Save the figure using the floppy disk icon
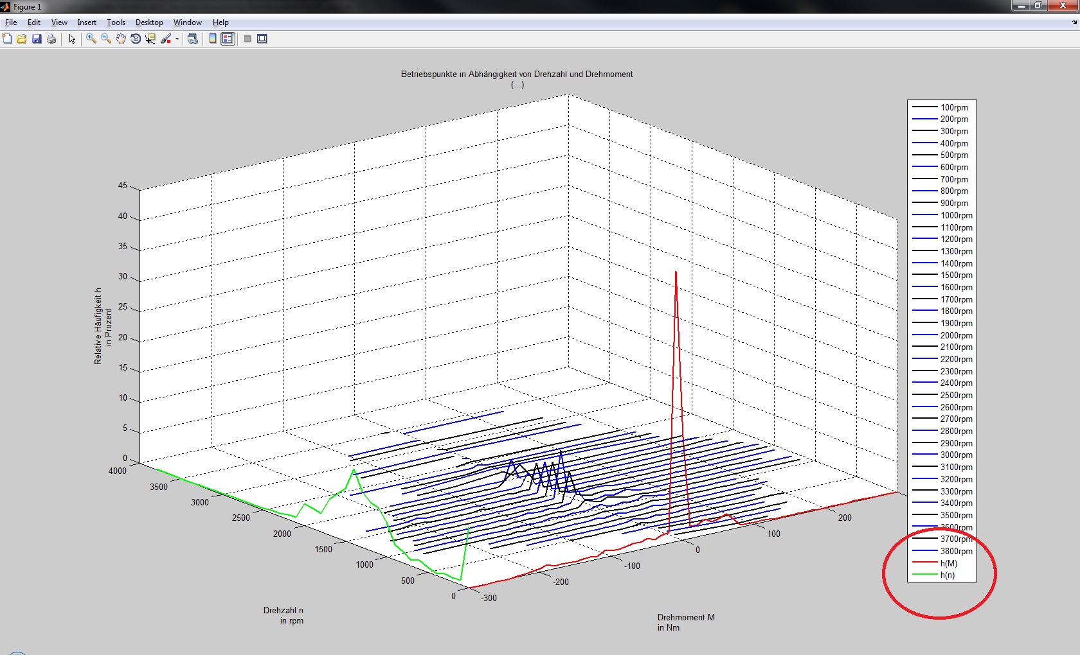The image size is (1080, 655). [37, 39]
